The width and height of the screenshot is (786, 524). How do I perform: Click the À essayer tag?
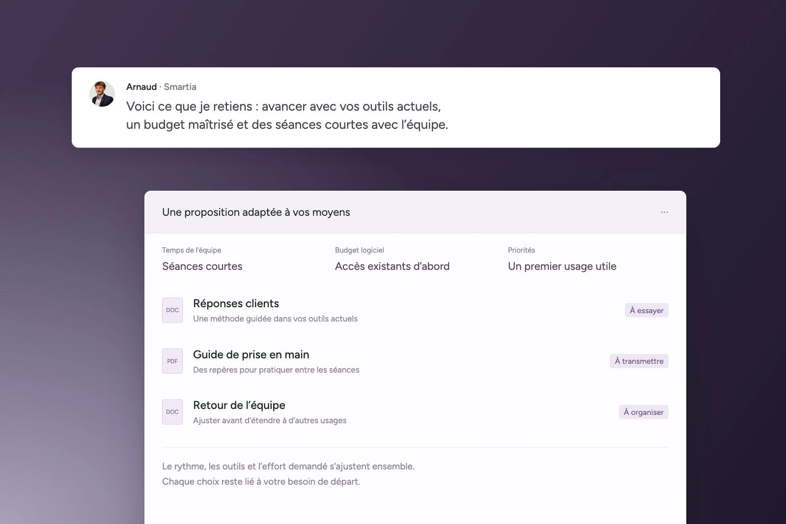point(646,310)
